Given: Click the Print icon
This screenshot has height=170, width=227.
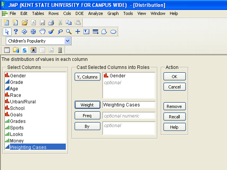Looking at the screenshot, I should (x=51, y=23).
